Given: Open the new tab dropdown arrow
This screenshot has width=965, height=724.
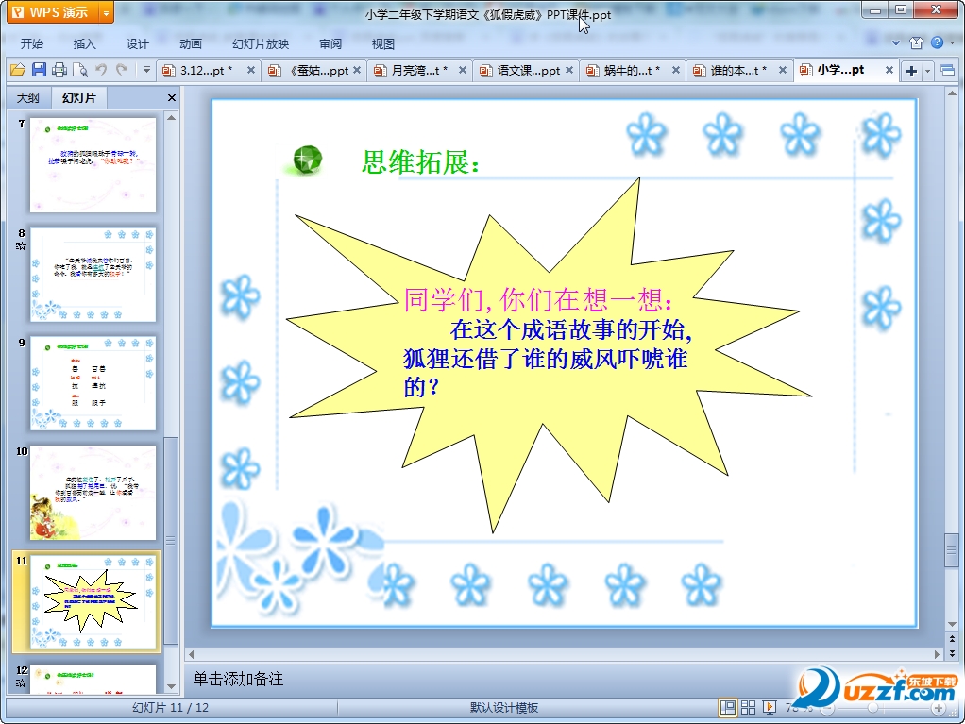Looking at the screenshot, I should pos(927,72).
